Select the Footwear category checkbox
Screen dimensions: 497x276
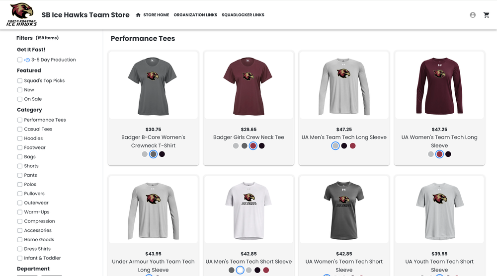coord(20,148)
